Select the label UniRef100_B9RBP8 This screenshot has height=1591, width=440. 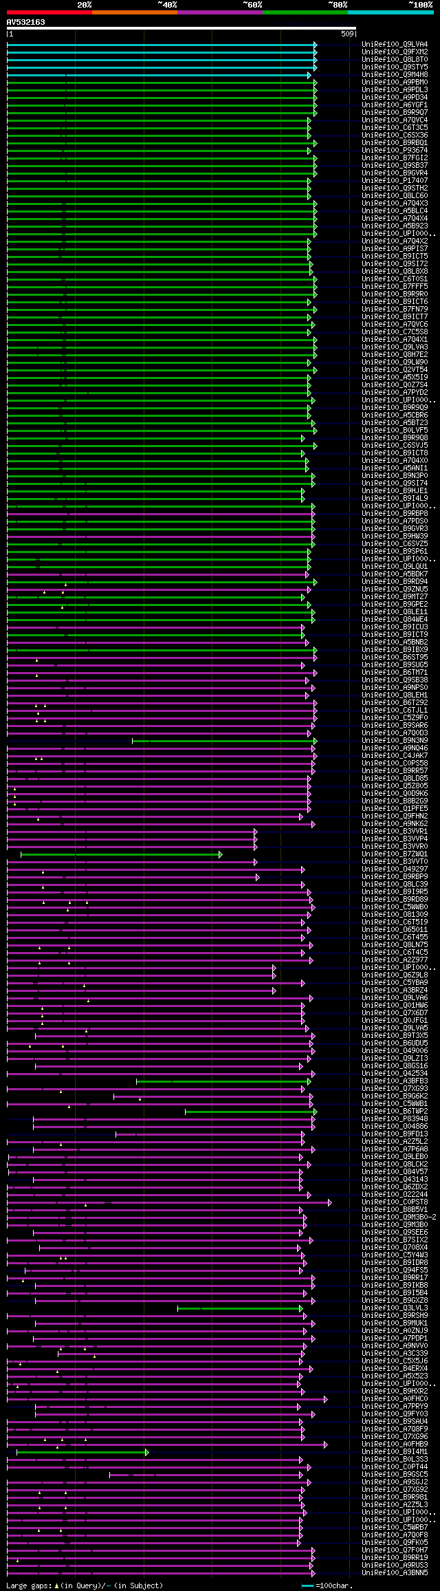coord(395,514)
